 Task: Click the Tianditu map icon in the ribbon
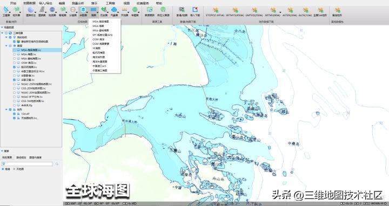coord(125,10)
